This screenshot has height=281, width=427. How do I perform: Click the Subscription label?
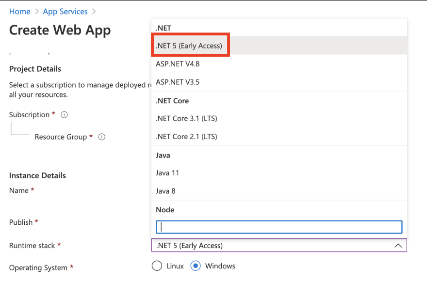(x=30, y=115)
